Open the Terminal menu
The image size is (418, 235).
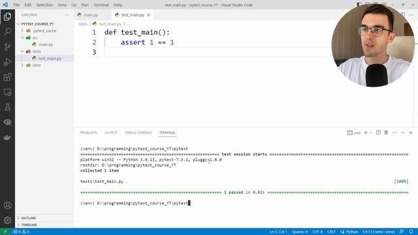click(101, 5)
